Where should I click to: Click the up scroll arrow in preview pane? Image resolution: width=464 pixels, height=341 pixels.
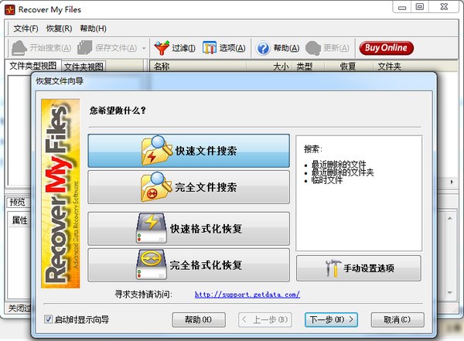pyautogui.click(x=450, y=219)
